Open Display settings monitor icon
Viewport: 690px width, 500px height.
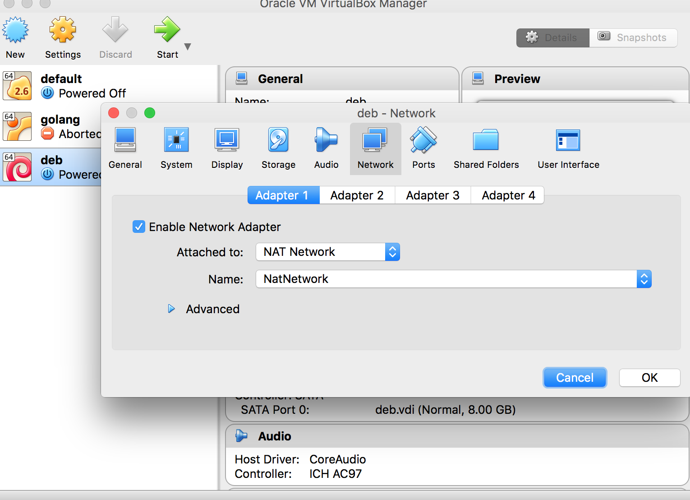coord(227,139)
